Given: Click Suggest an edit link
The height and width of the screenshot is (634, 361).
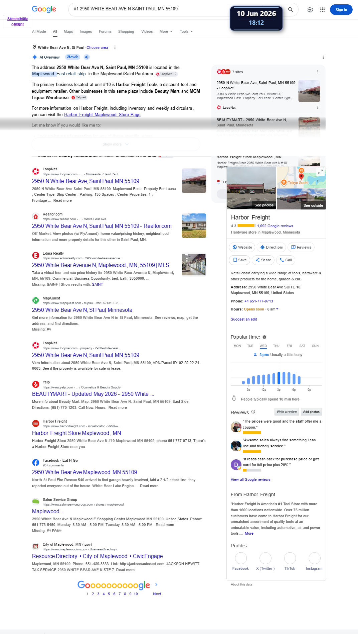Looking at the screenshot, I should coord(244,319).
